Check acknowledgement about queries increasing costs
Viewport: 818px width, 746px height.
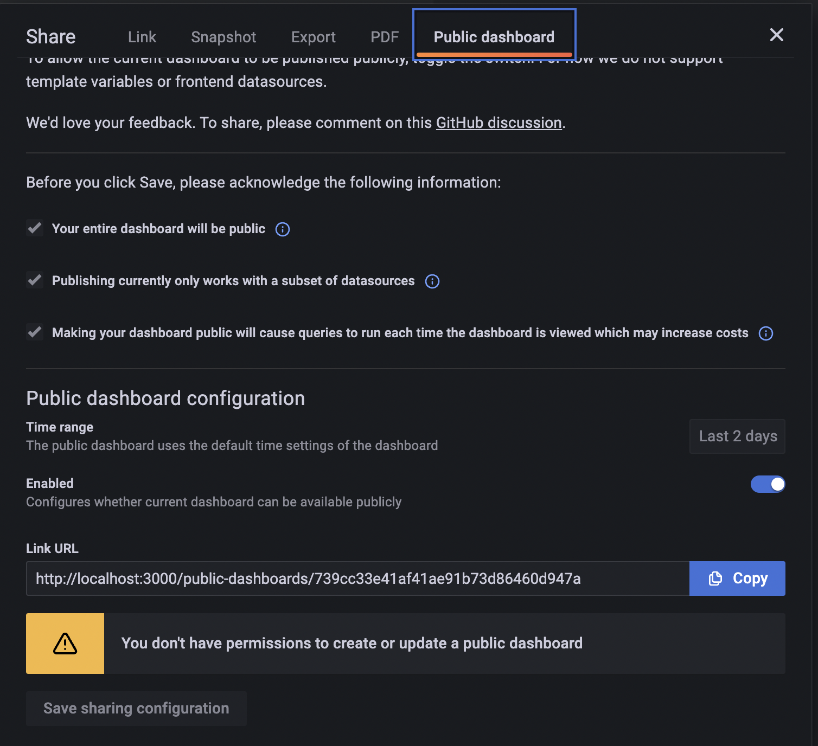tap(34, 332)
